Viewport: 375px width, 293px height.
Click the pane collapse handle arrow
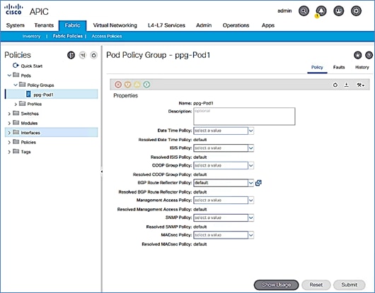click(102, 172)
